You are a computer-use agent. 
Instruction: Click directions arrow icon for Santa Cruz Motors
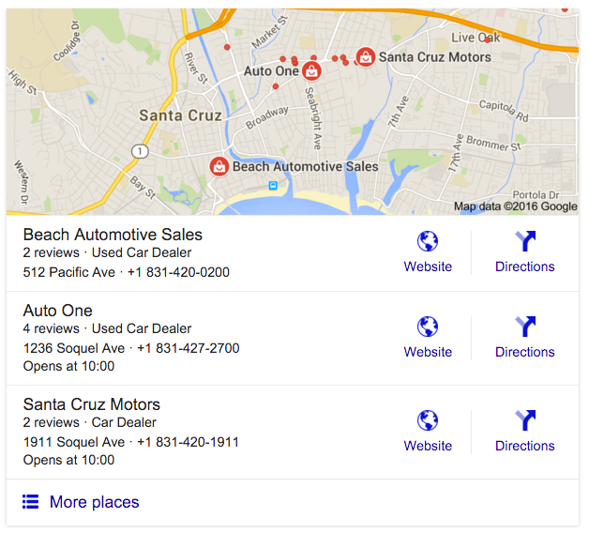[x=525, y=420]
